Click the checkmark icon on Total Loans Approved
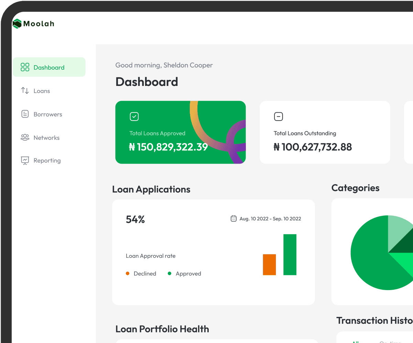 coord(134,117)
